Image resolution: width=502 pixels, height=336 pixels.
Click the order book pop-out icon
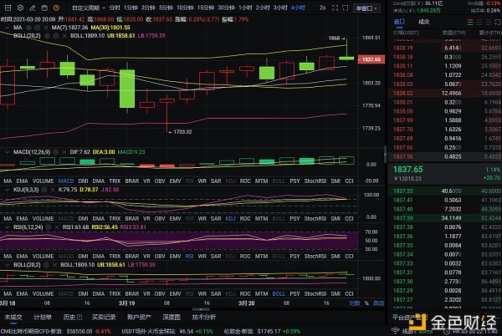497,22
